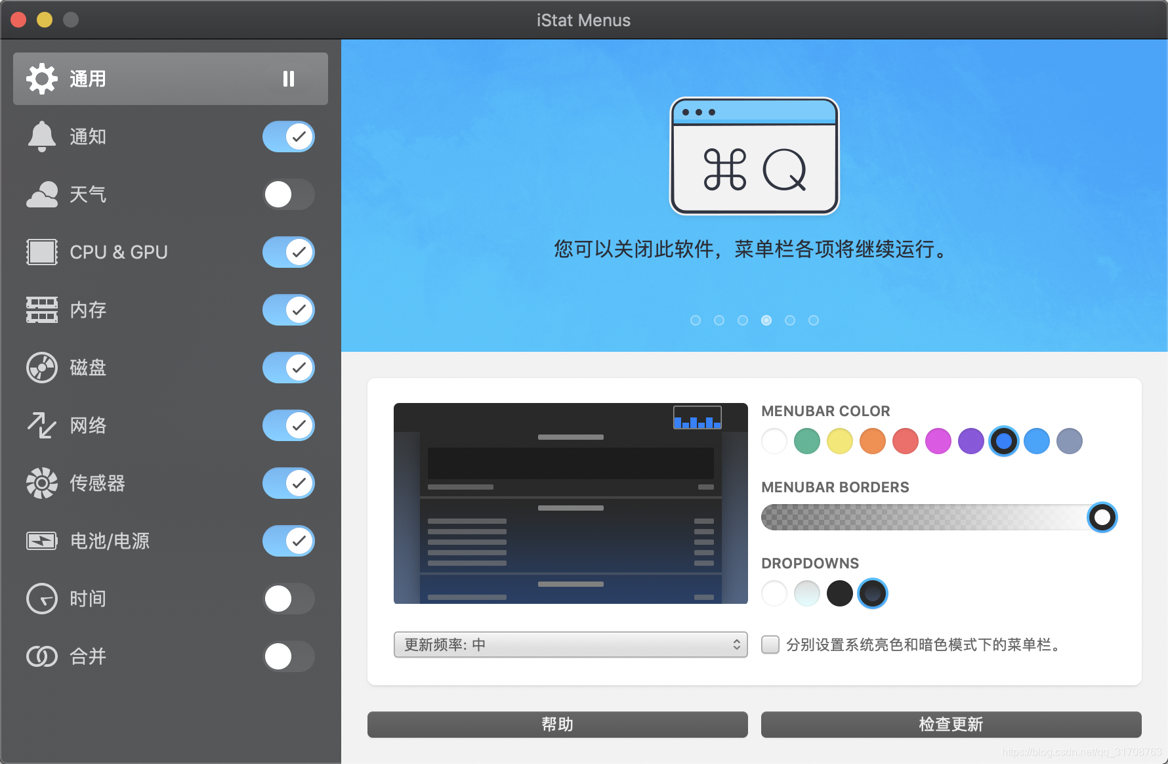The width and height of the screenshot is (1168, 764).
Task: Click the cloud icon for 天气
Action: 42,194
